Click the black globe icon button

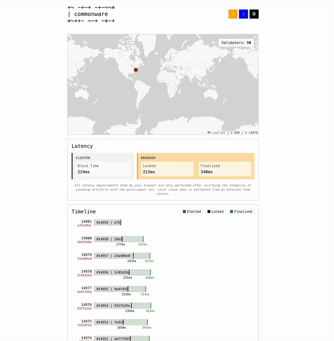pos(254,14)
